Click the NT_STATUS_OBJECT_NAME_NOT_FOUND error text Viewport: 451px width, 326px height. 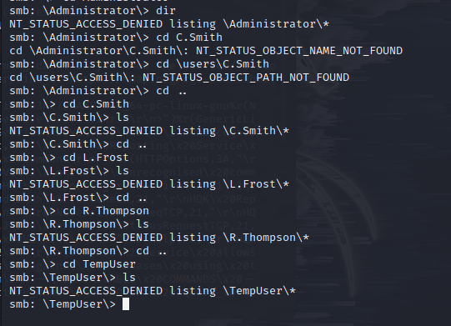point(299,51)
